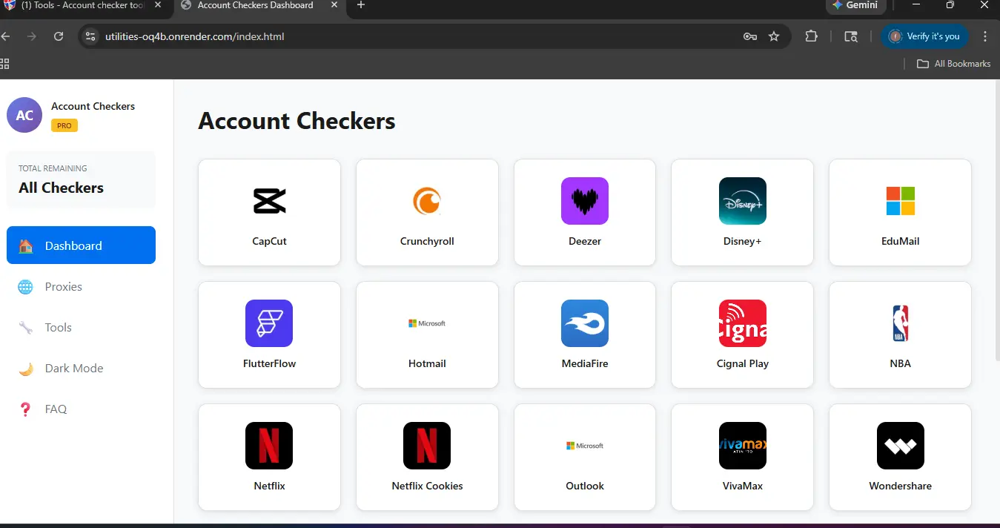
Task: Open the MediaFire flame icon
Action: point(585,323)
